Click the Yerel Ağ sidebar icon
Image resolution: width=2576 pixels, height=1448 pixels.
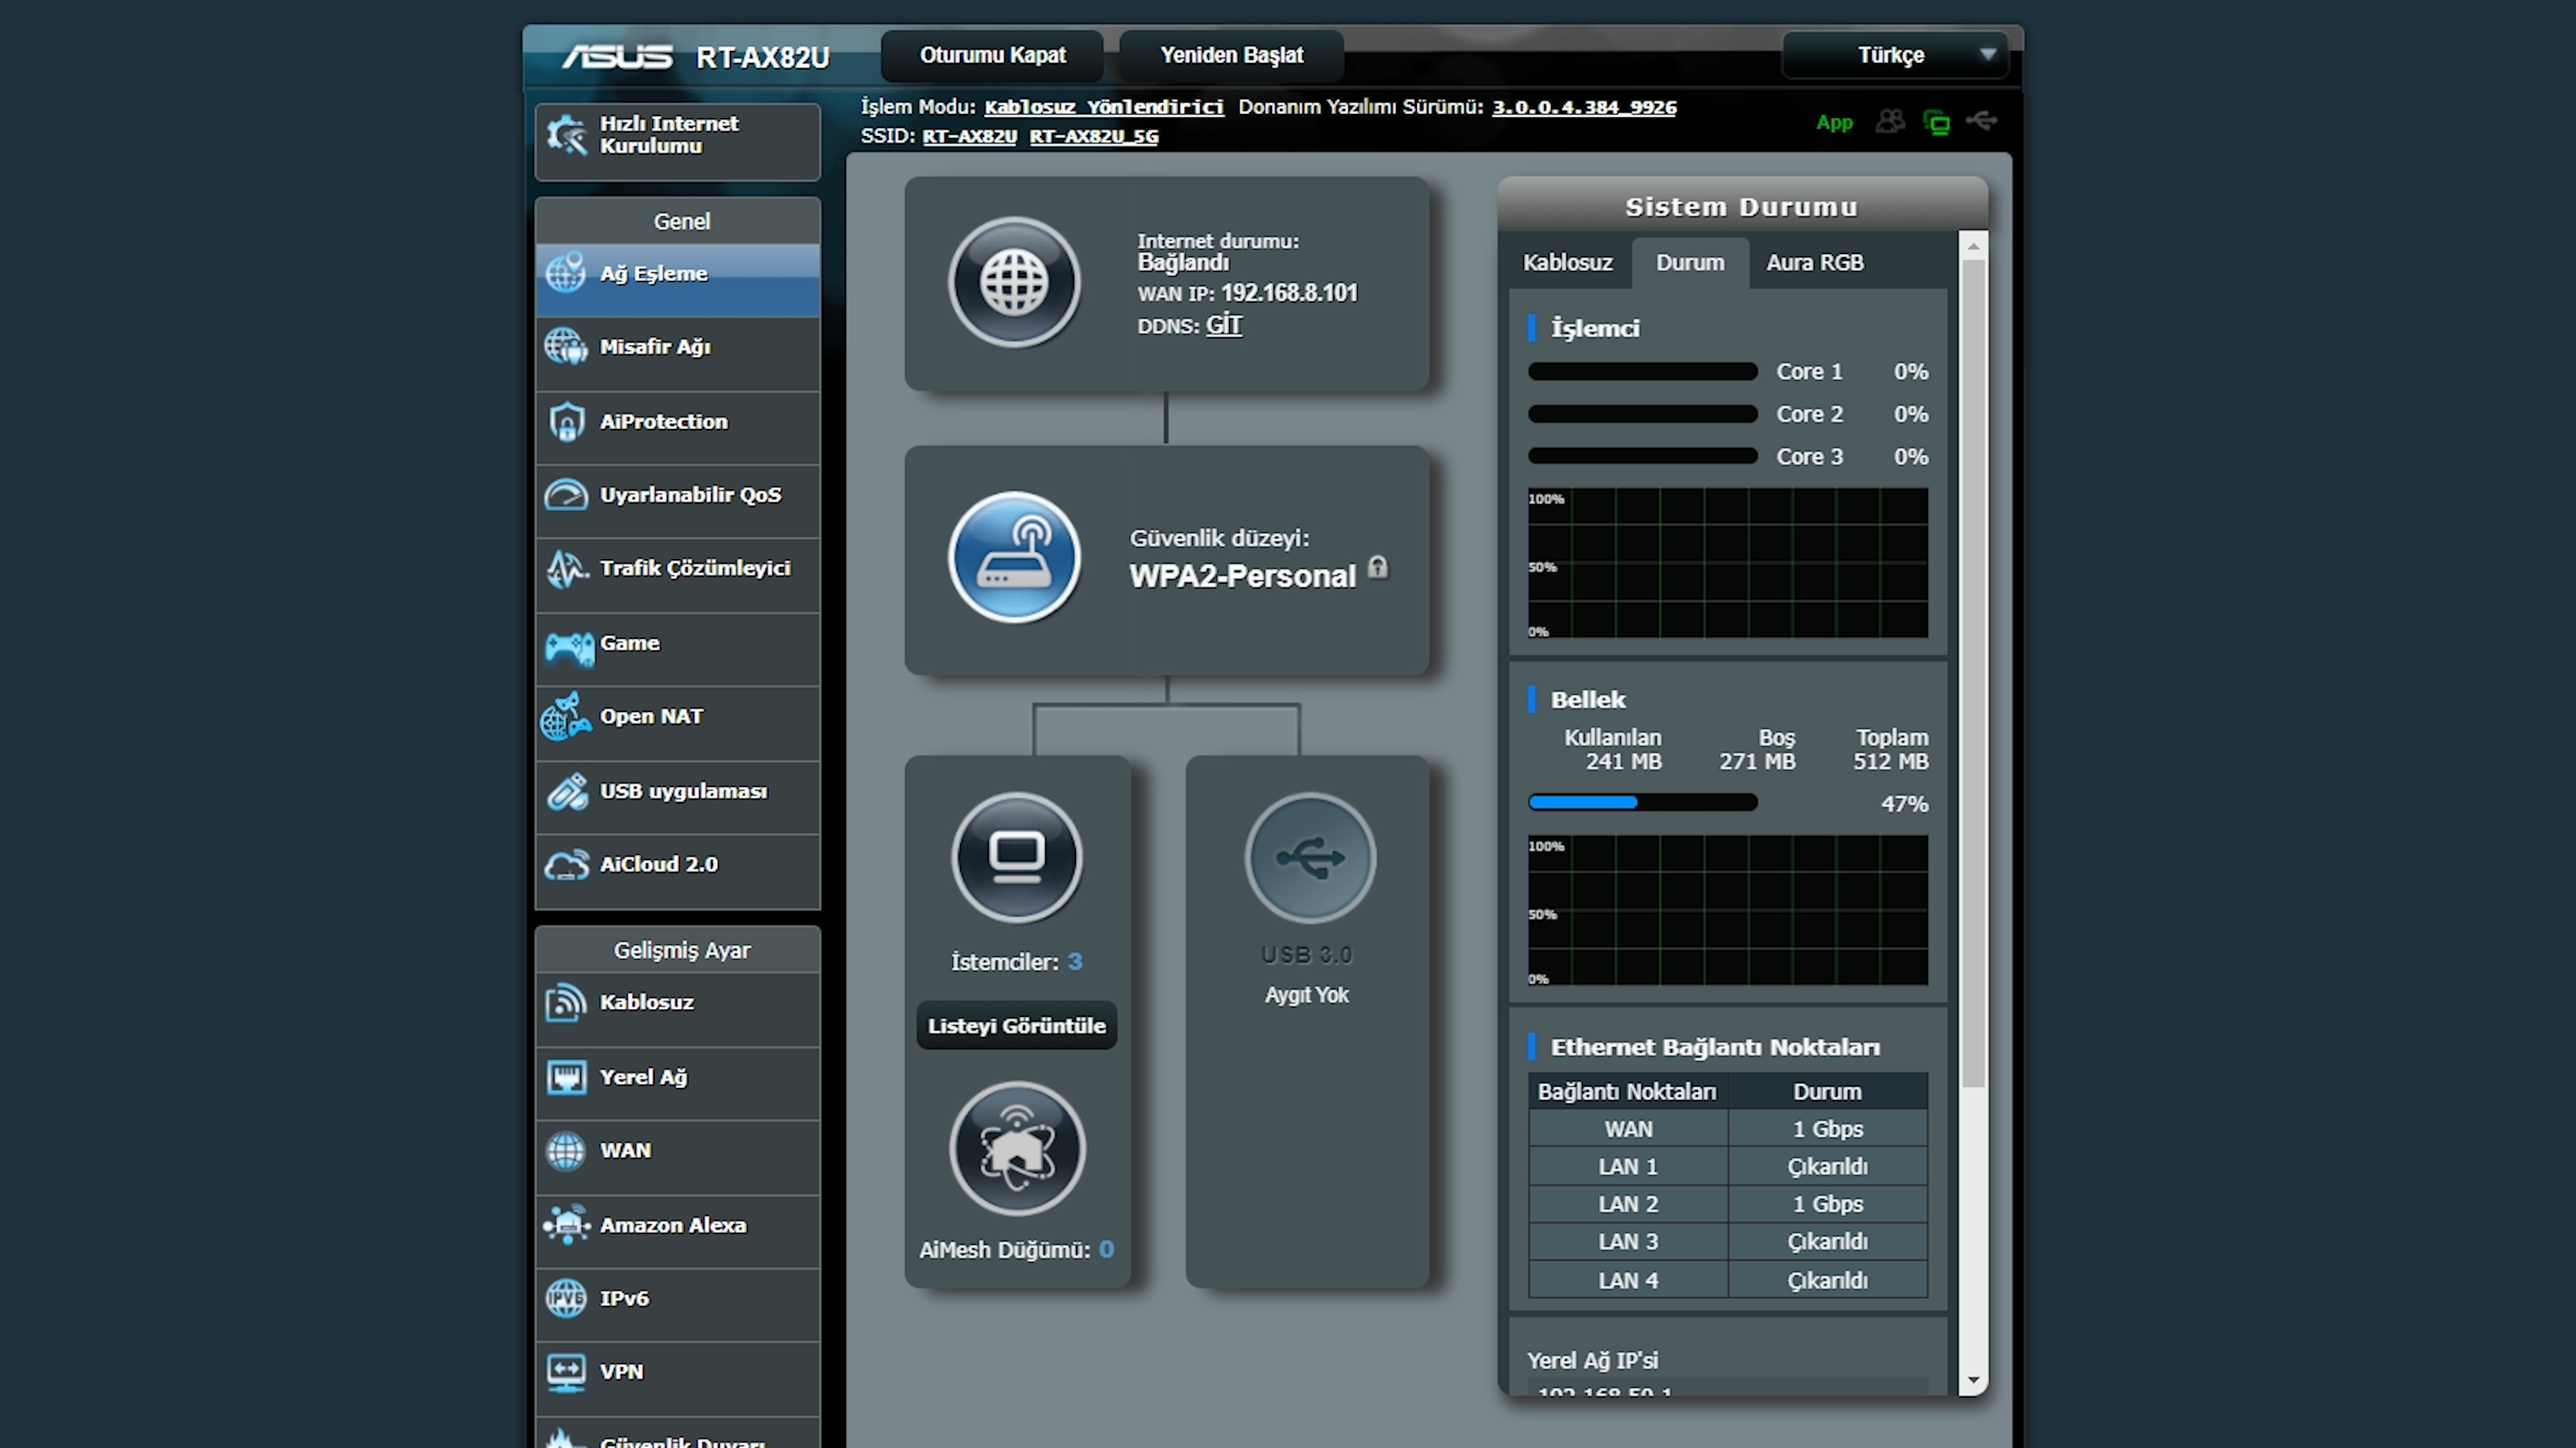click(566, 1077)
